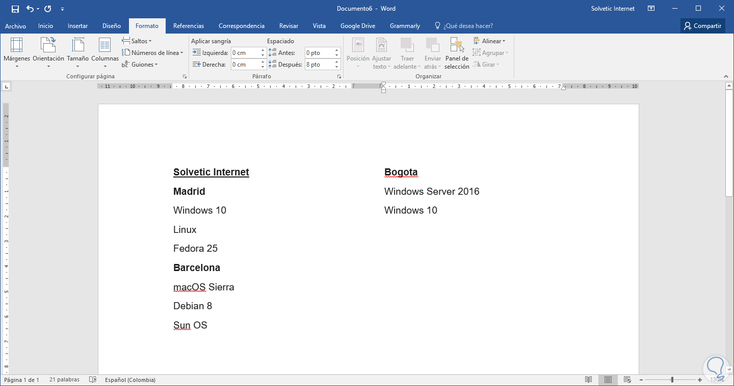This screenshot has width=734, height=386.
Task: Click the Antes spacing field
Action: [x=320, y=52]
